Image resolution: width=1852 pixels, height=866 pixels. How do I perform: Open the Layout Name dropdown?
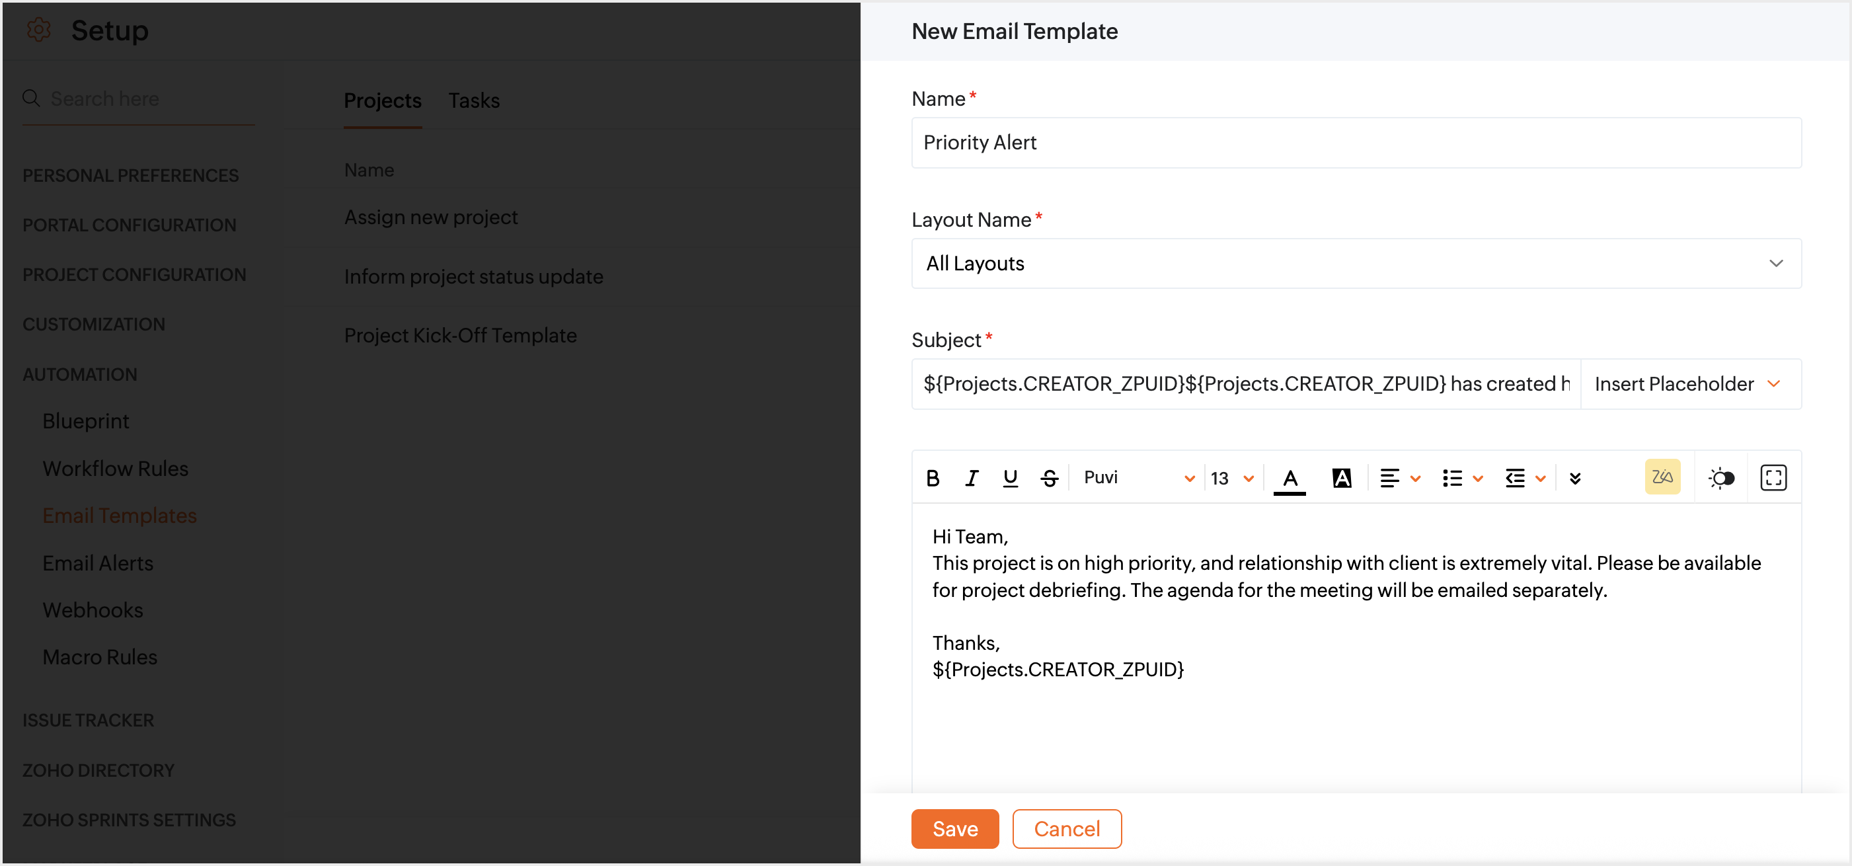click(1355, 263)
